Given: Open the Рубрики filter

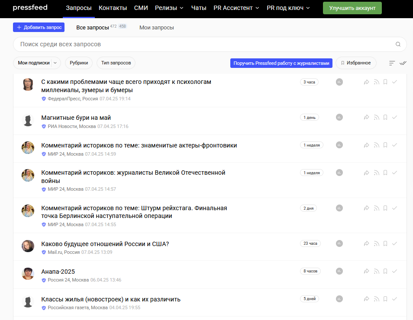Looking at the screenshot, I should coord(79,63).
